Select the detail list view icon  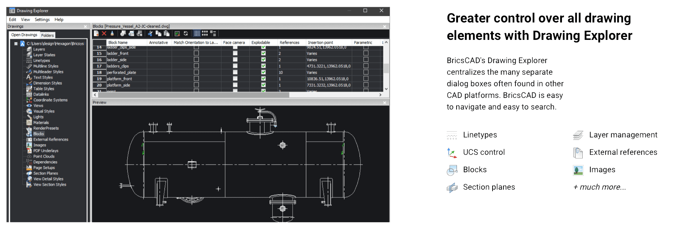[x=197, y=34]
